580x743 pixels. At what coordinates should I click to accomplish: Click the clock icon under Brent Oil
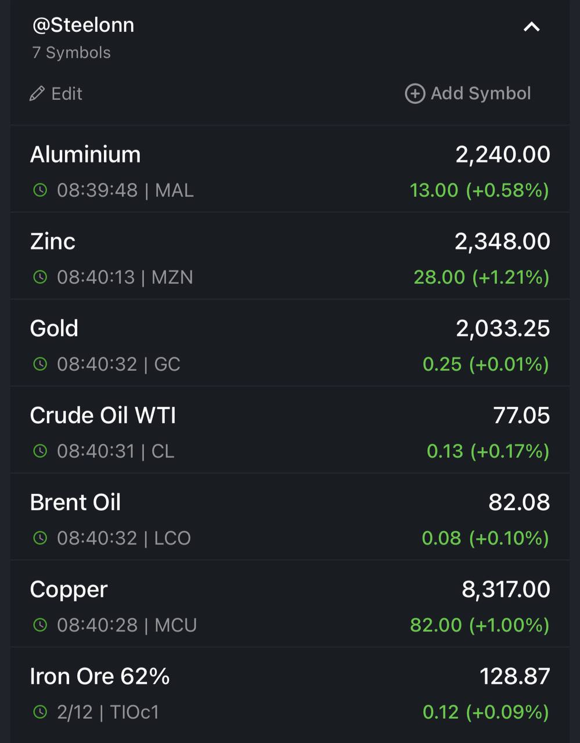coord(40,538)
